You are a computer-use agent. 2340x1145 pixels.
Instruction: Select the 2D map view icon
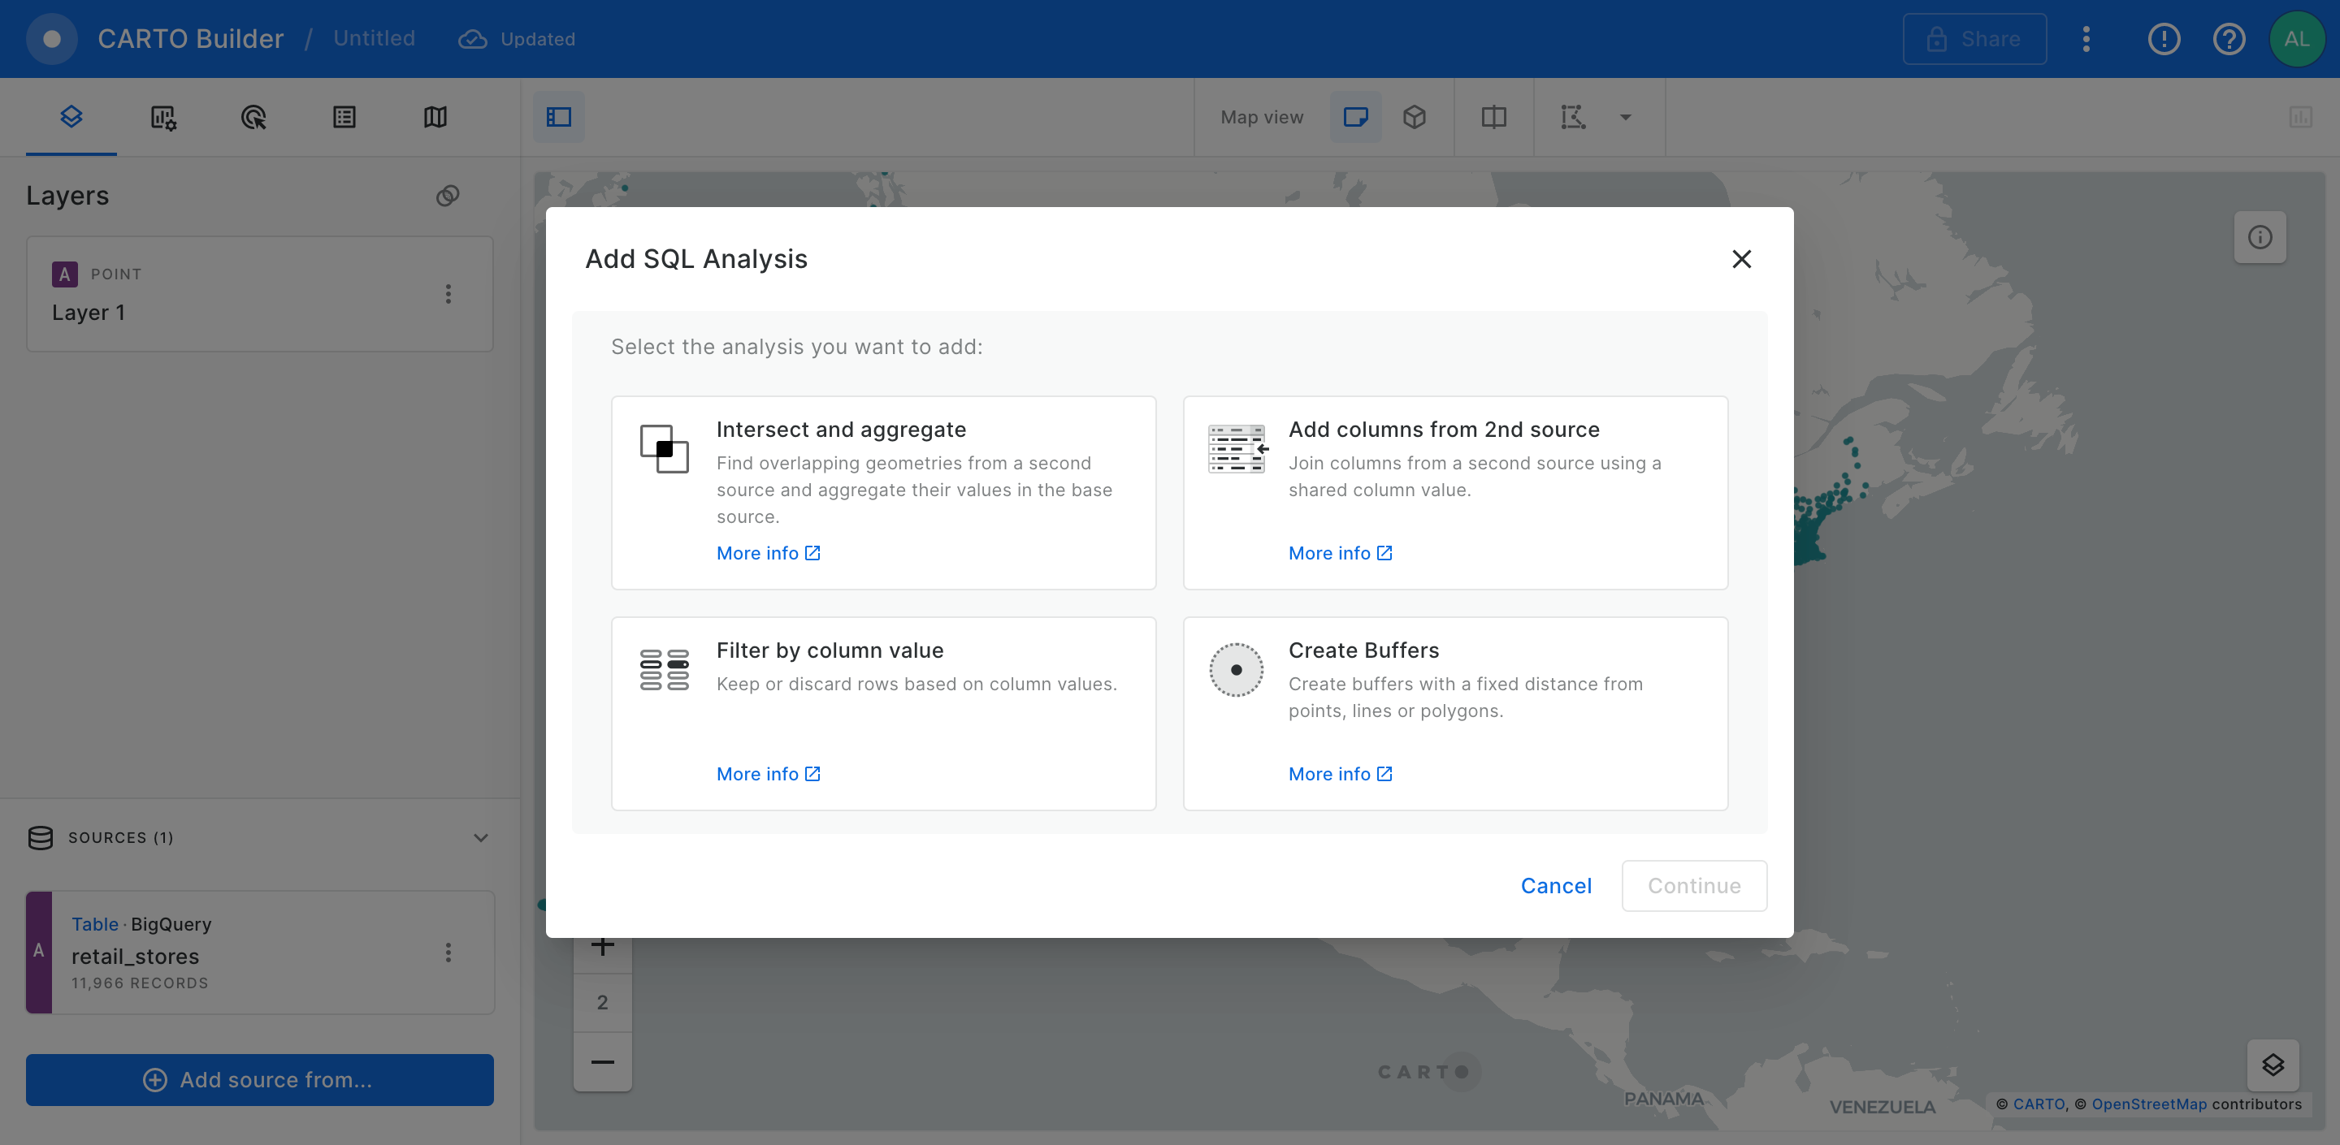[1355, 117]
